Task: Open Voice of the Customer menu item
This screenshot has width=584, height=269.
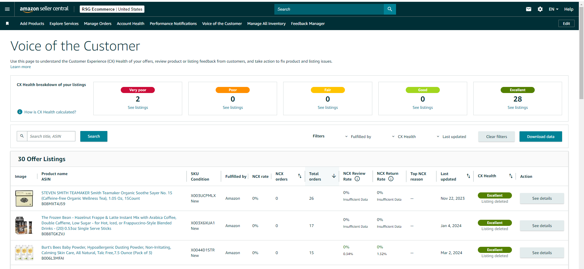Action: pos(222,23)
